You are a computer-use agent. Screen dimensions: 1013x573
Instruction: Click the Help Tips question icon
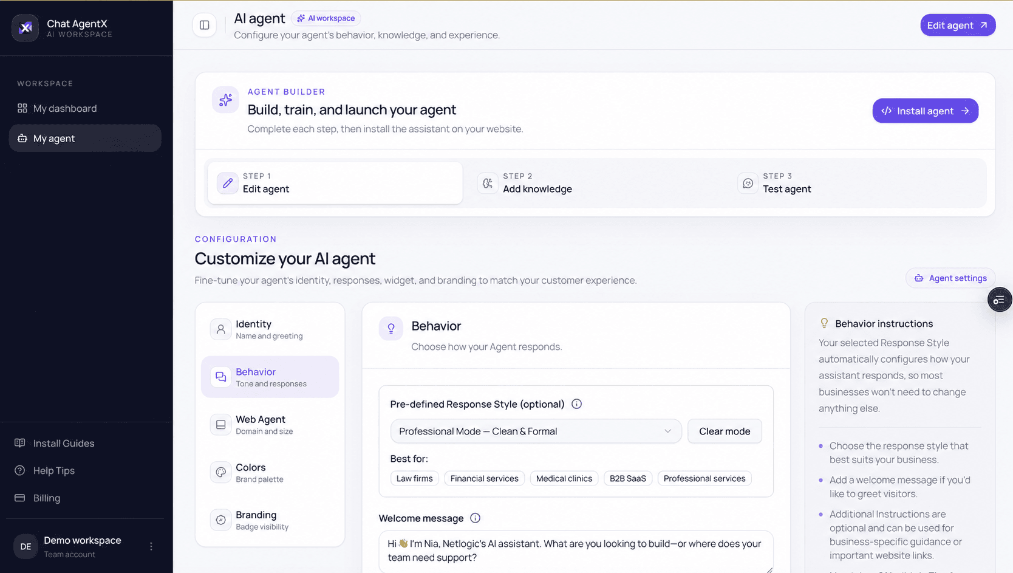tap(20, 470)
